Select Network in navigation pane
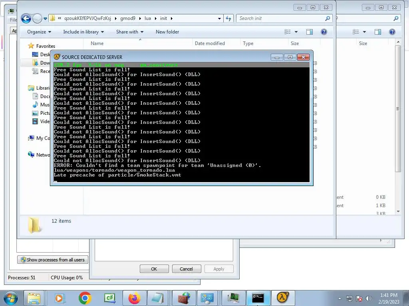 click(x=39, y=155)
